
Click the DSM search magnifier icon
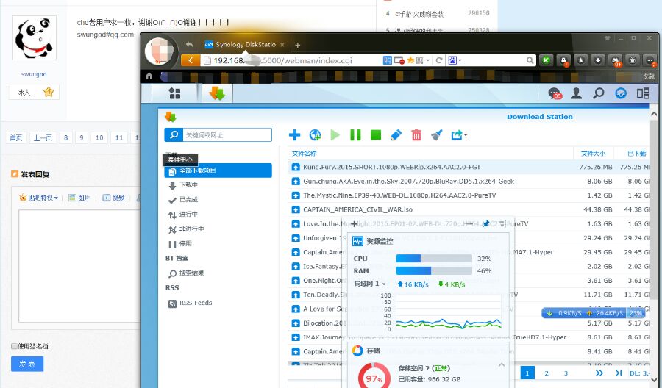[x=598, y=93]
